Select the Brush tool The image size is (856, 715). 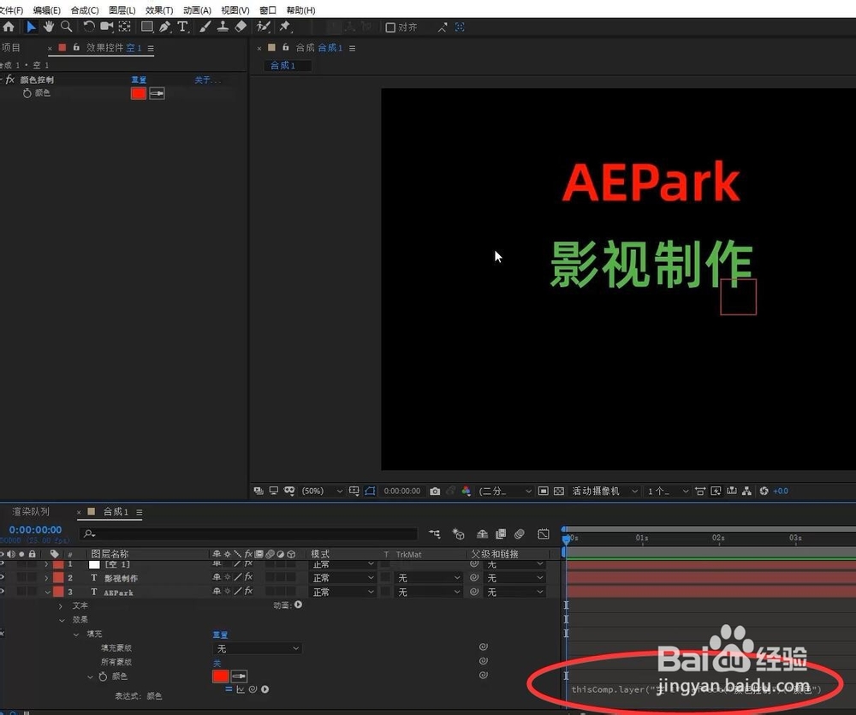click(205, 27)
